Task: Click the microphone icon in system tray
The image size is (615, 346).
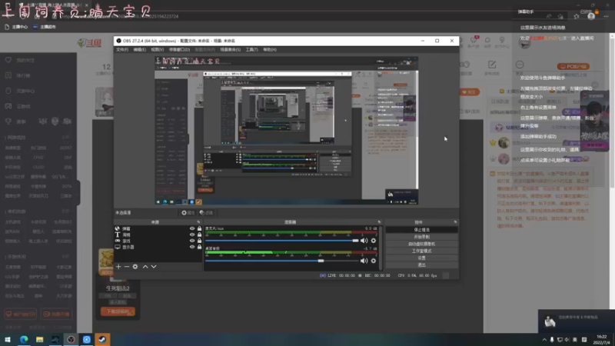Action: coord(552,340)
